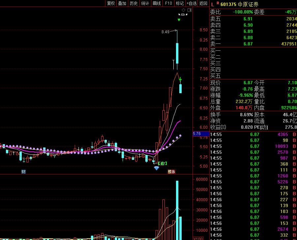Viewport: 297px width, 240px height.
Task: Click the 移涨 marker under the chart
Action: [171, 172]
